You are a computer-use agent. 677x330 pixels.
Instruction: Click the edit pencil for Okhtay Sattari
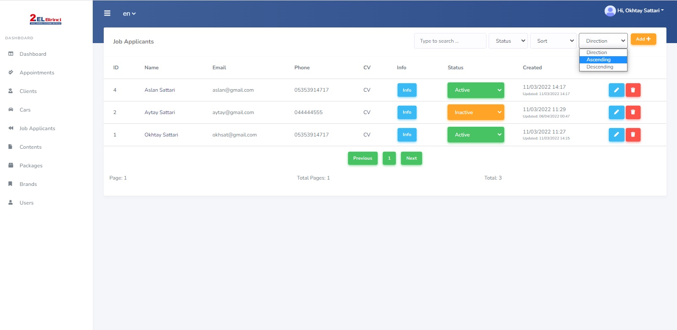[616, 135]
